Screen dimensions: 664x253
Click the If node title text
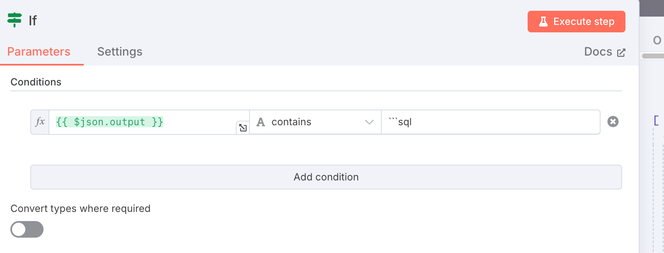[33, 20]
